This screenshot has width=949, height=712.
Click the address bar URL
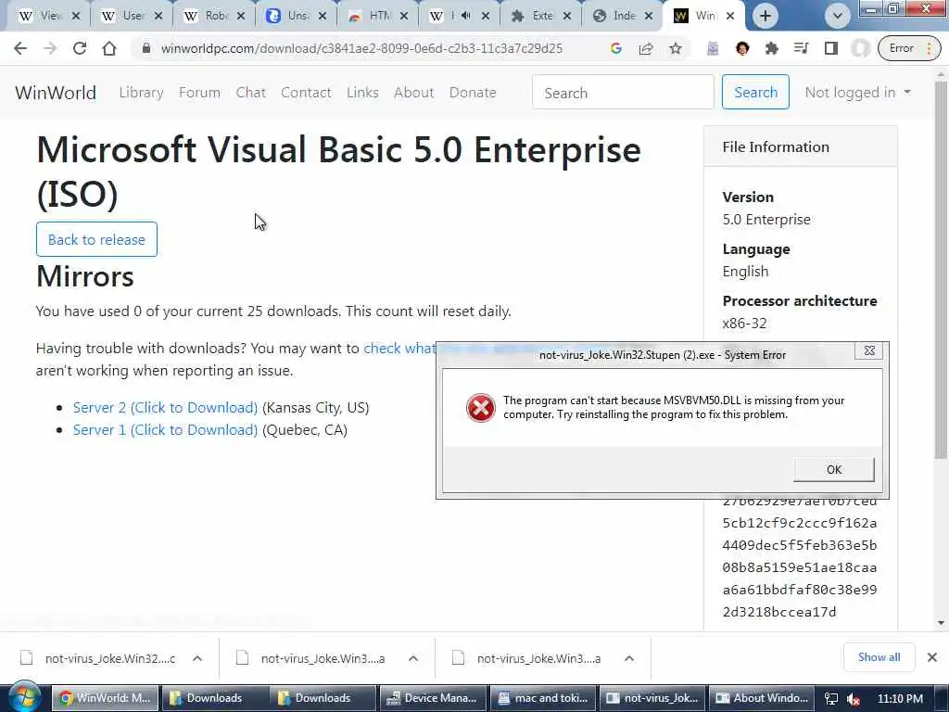(361, 48)
